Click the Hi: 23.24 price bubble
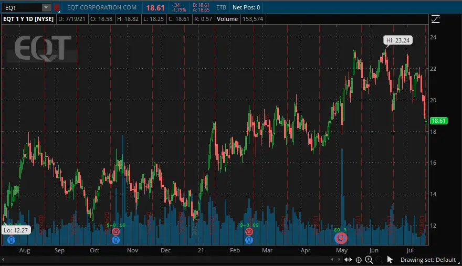462x266 pixels. [x=398, y=40]
